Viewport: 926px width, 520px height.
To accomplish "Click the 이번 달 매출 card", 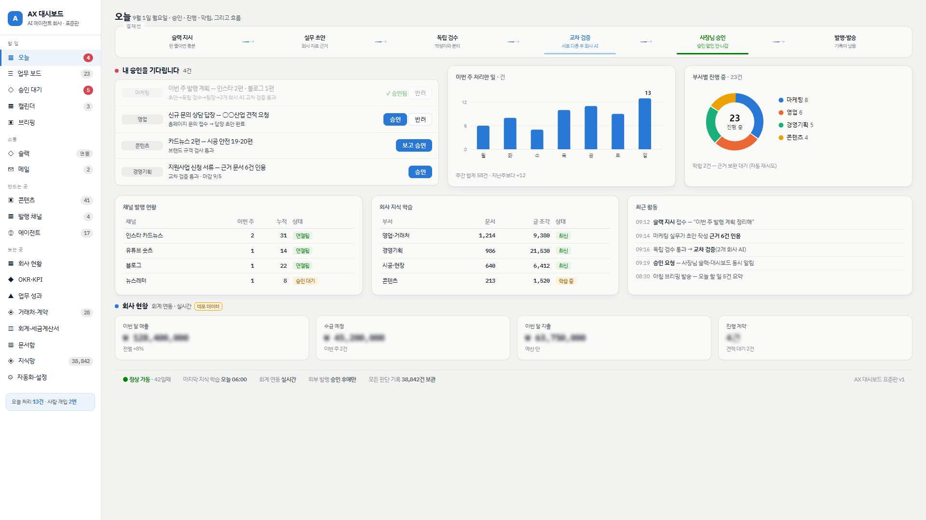I will click(212, 338).
